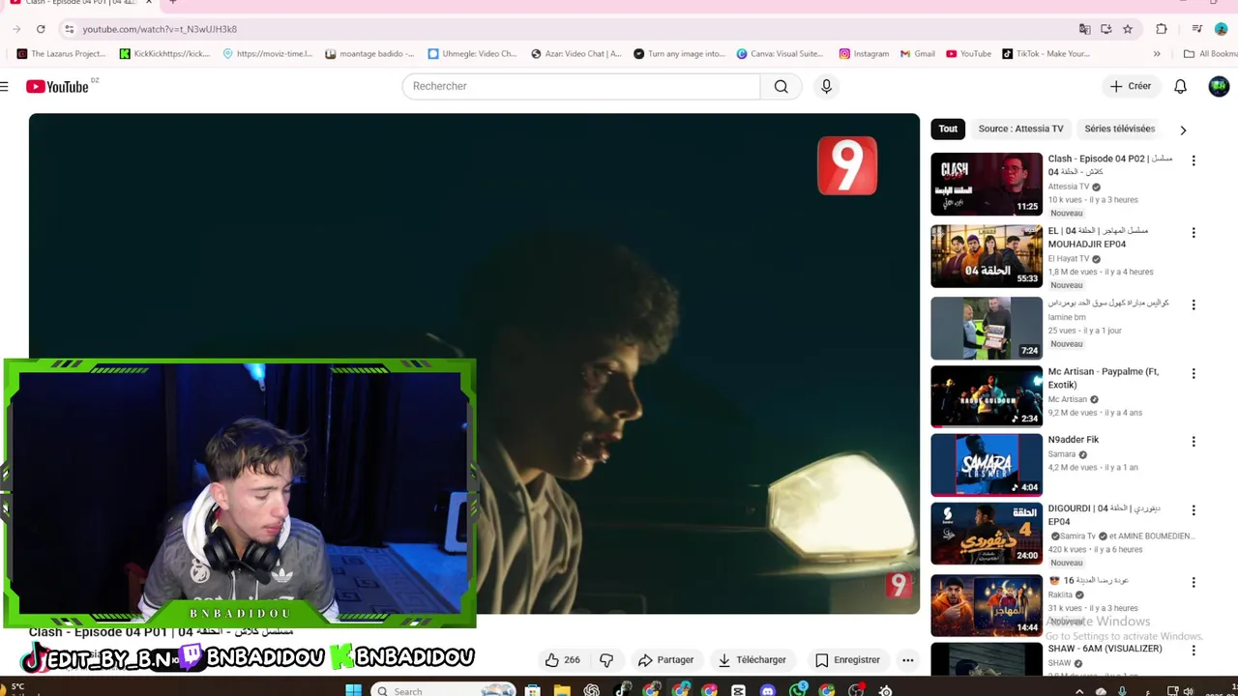Open a new browser tab

(x=172, y=3)
